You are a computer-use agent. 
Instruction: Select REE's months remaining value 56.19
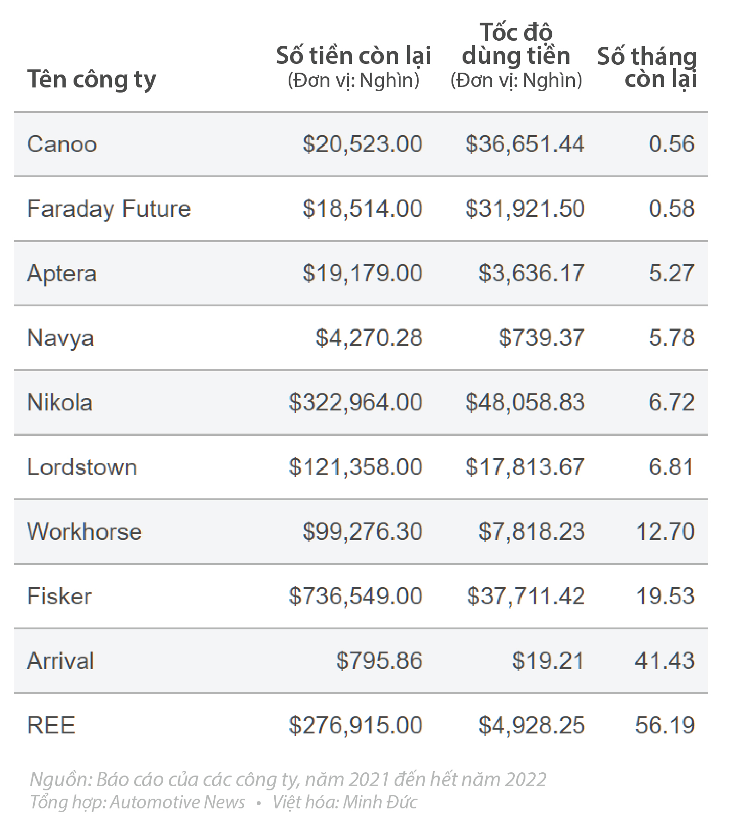click(665, 725)
